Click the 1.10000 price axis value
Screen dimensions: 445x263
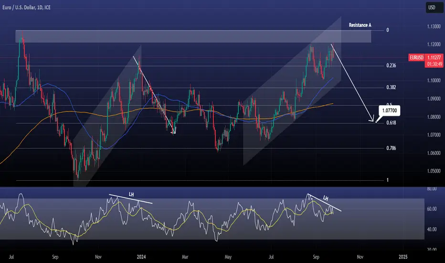[x=434, y=81]
